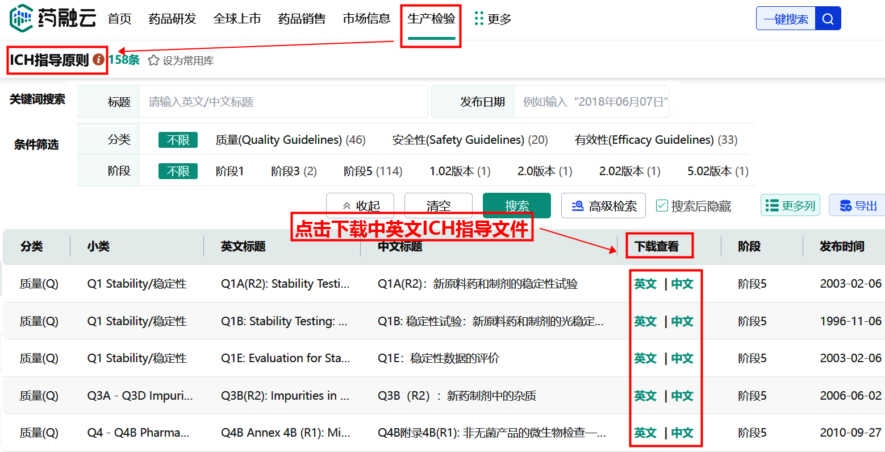
Task: Click subcategory cell 'Q3A - Q3D Impuri...'
Action: click(x=140, y=396)
